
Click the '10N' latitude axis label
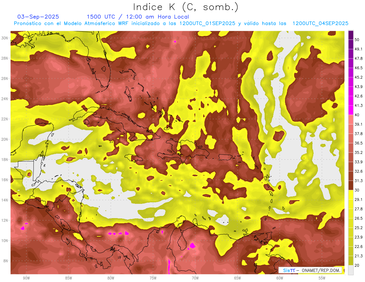[x=5, y=241]
